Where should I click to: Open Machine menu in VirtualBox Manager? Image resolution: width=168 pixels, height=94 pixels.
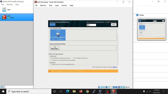pyautogui.click(x=9, y=4)
